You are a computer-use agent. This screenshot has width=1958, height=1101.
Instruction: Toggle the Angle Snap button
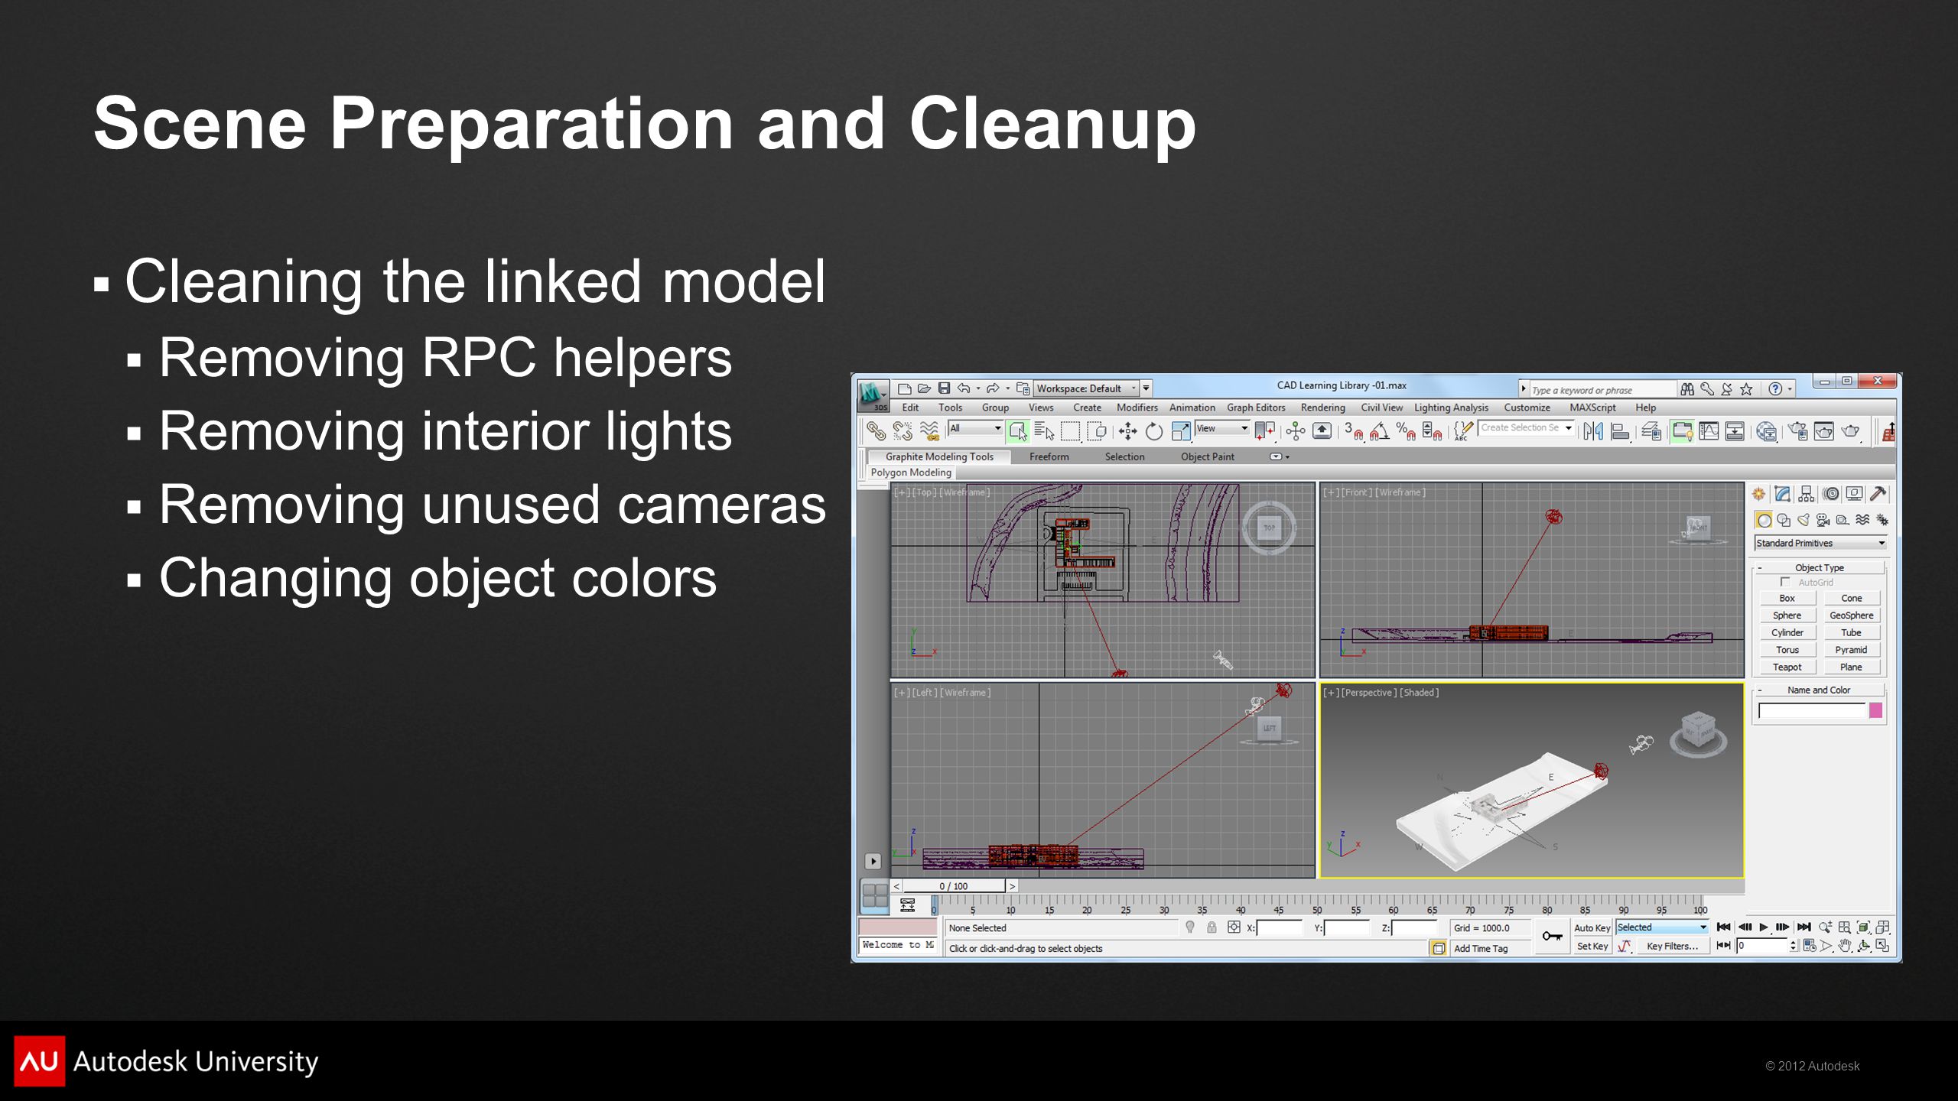[1379, 431]
